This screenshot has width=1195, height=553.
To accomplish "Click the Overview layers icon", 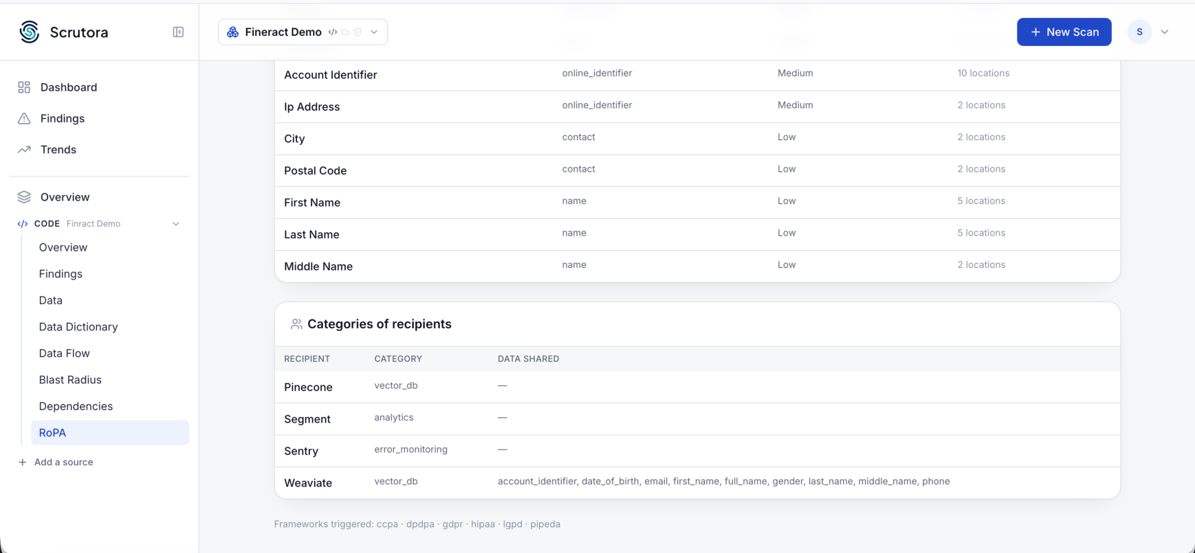I will coord(24,197).
